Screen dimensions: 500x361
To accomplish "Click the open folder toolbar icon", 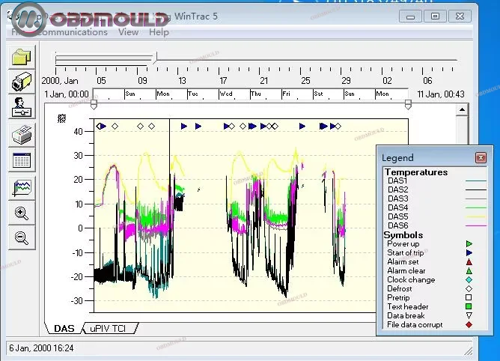I will (x=22, y=57).
